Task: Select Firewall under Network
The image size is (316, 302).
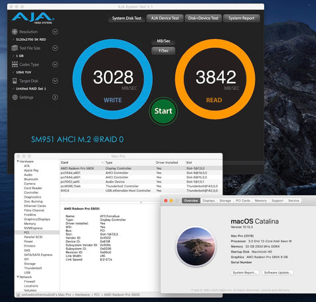Action: pos(30,282)
